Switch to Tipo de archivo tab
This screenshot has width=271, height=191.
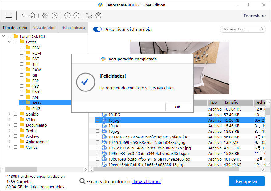point(15,28)
